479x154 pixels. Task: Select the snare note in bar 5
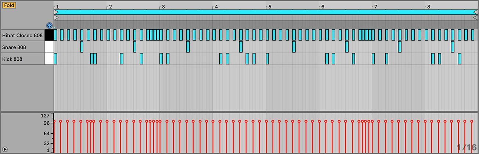click(294, 47)
